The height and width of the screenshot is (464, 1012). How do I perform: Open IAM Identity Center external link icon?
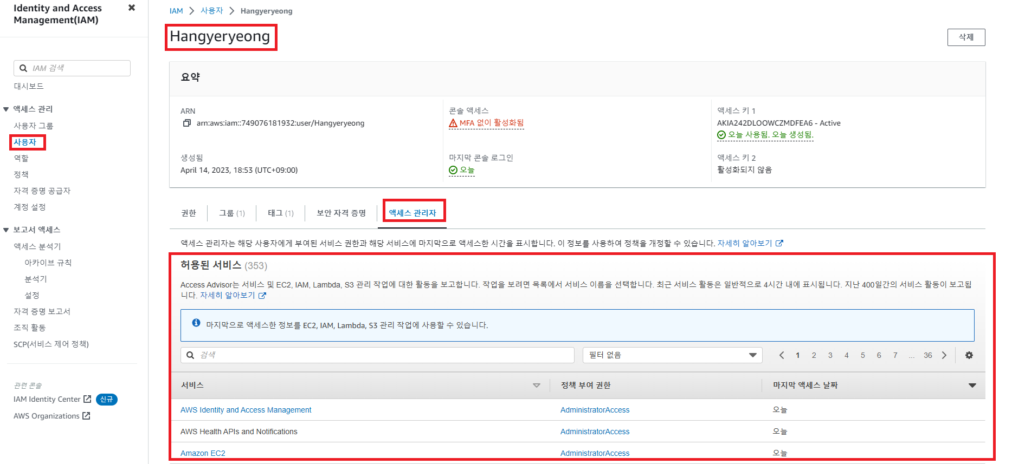87,399
